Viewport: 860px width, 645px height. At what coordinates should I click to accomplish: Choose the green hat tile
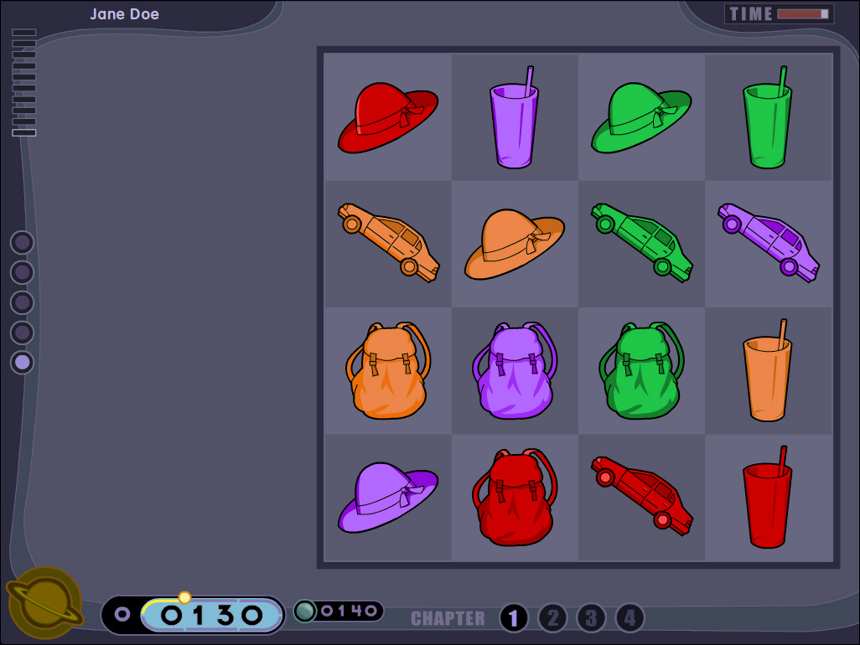641,117
